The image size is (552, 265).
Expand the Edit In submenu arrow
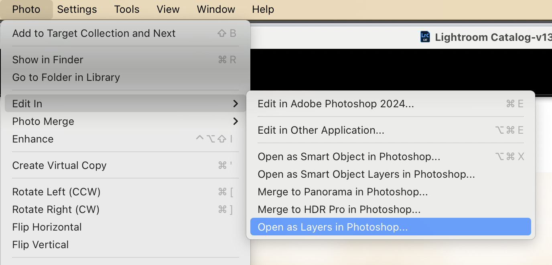[235, 104]
